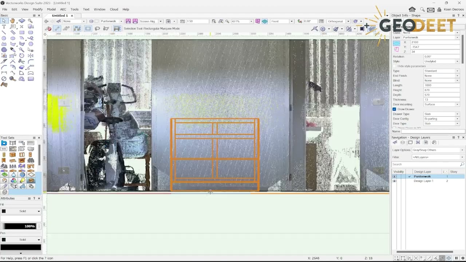Click the Length value field 1000

coord(442,85)
